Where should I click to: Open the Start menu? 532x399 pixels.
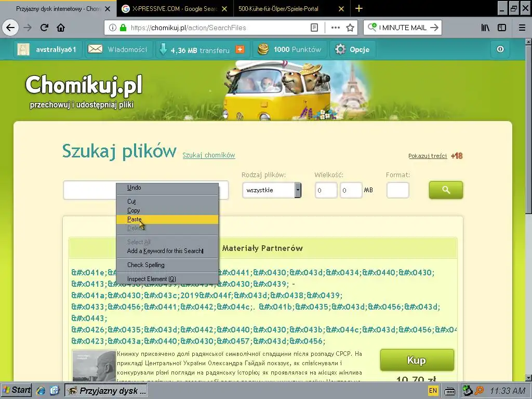point(16,390)
